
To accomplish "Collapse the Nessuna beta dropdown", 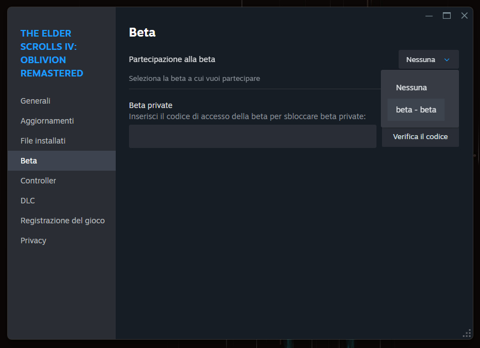I will (x=429, y=59).
